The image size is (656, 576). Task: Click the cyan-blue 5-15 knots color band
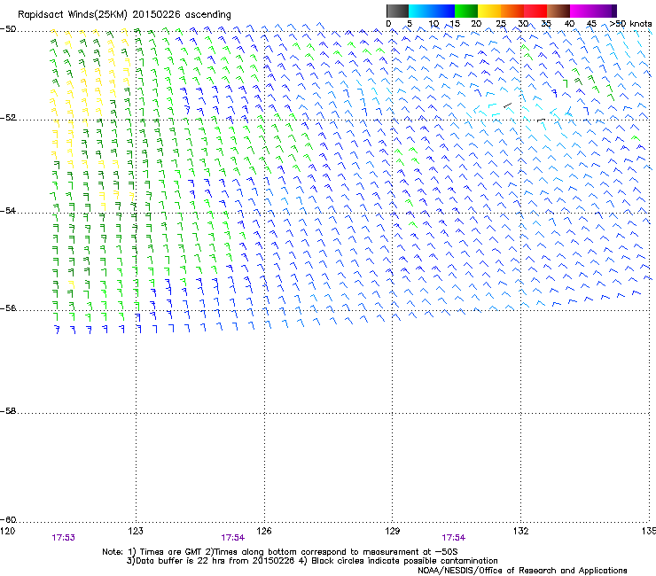(x=432, y=11)
